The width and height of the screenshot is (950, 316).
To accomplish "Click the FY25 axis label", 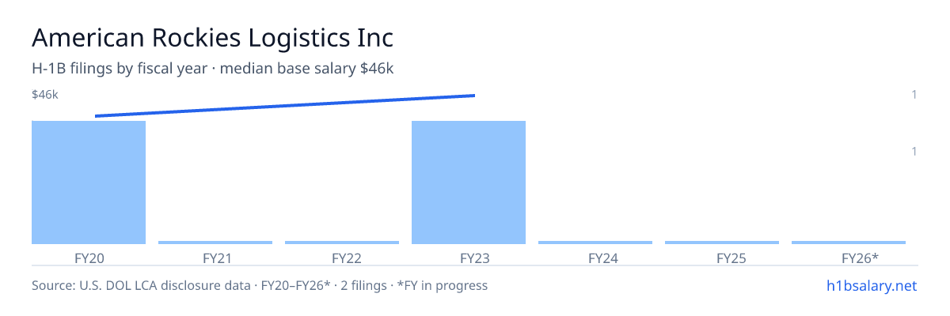I will point(722,258).
